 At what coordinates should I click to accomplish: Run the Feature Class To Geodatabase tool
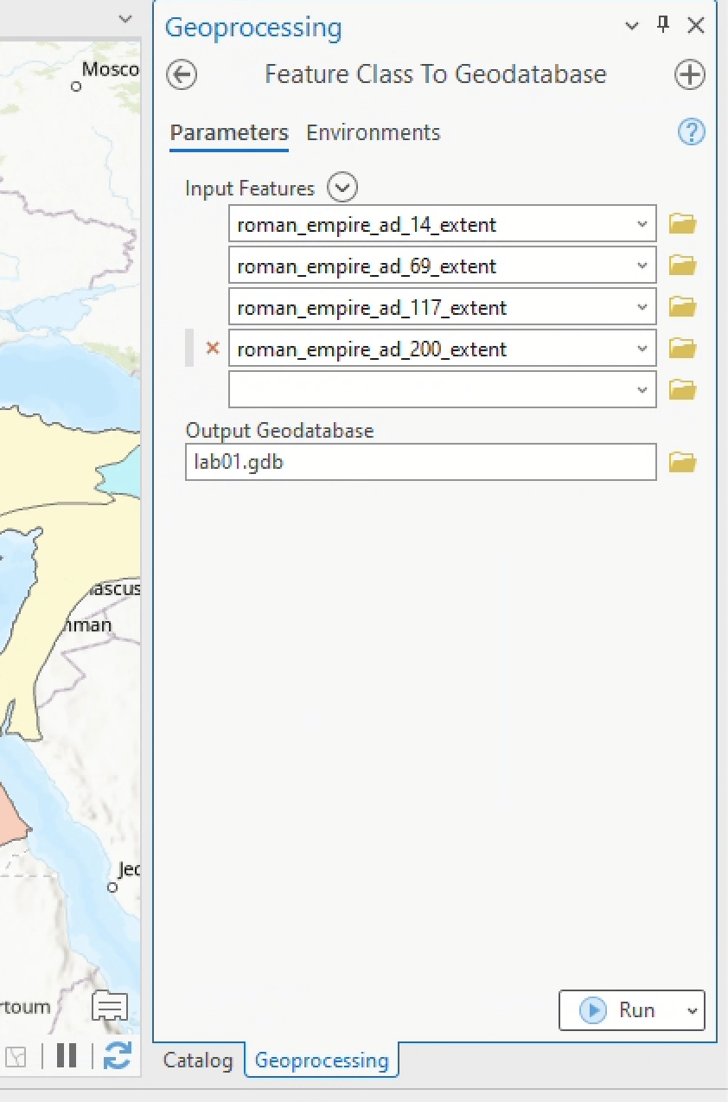(618, 1010)
